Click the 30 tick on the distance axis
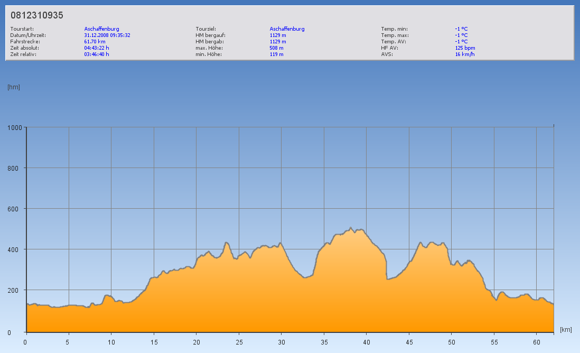 (280, 342)
